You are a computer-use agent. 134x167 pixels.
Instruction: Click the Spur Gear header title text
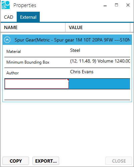pyautogui.click(x=72, y=40)
